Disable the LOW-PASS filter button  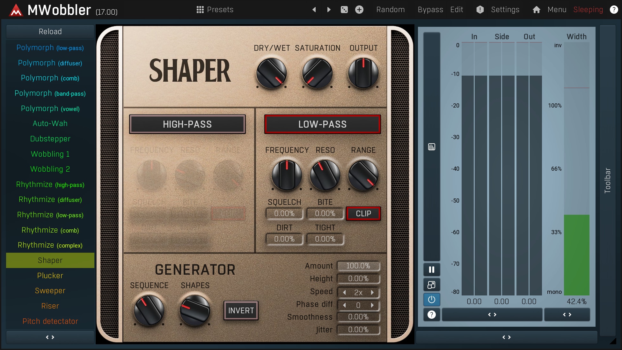(x=322, y=124)
